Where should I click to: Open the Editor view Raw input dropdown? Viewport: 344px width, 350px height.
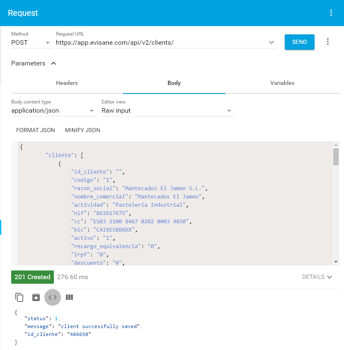pyautogui.click(x=167, y=111)
